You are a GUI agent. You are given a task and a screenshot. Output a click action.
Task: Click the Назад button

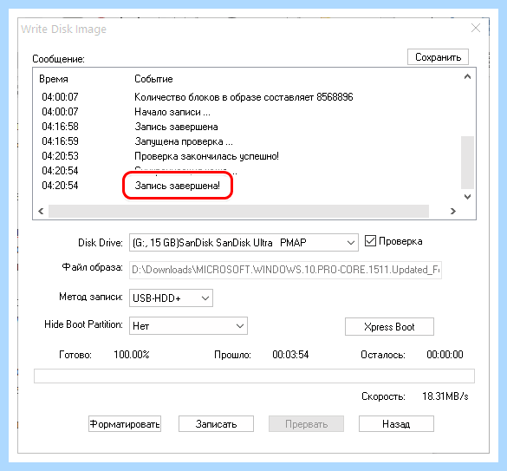click(x=396, y=424)
